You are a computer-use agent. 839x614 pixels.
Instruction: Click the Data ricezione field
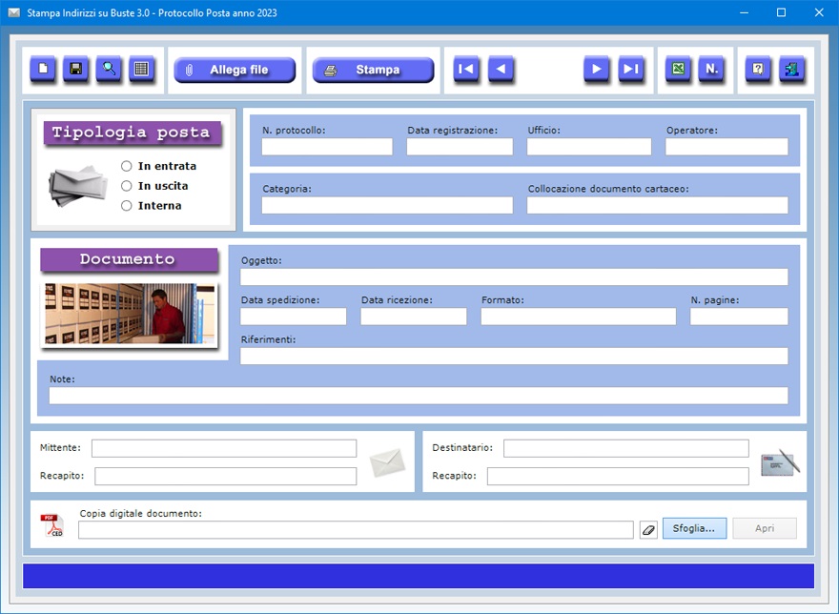[x=414, y=317]
